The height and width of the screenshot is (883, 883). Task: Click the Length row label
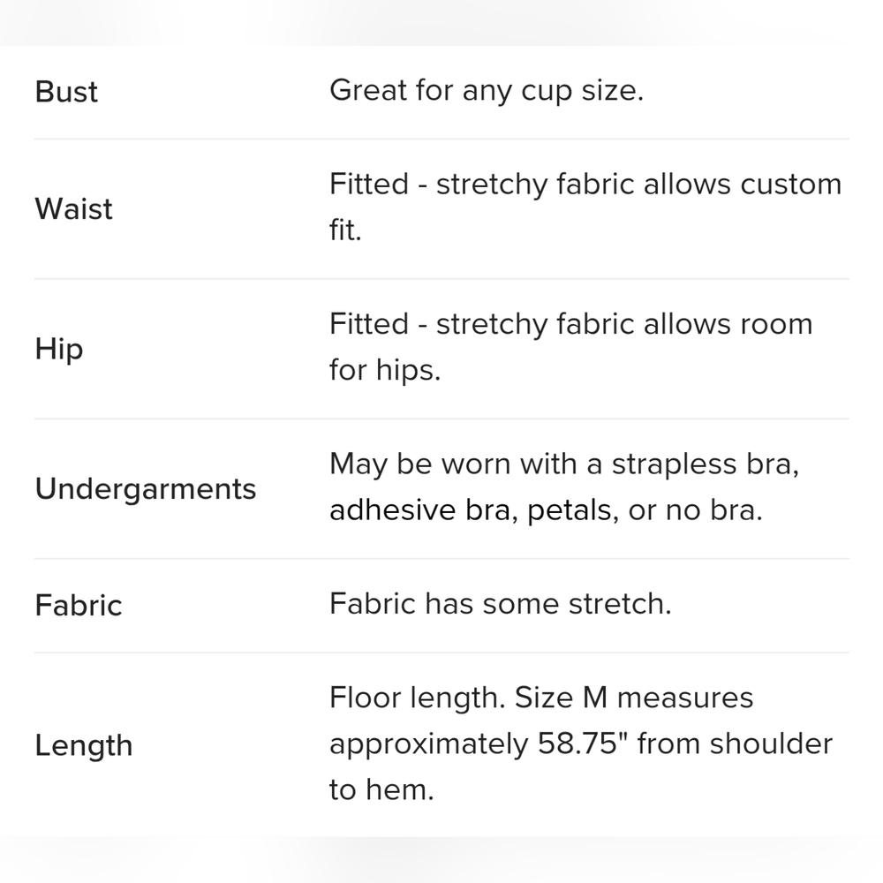click(84, 745)
